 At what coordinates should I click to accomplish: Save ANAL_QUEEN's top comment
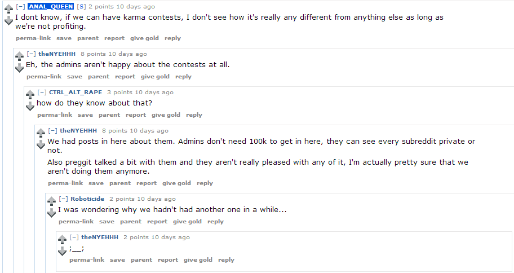pos(64,38)
